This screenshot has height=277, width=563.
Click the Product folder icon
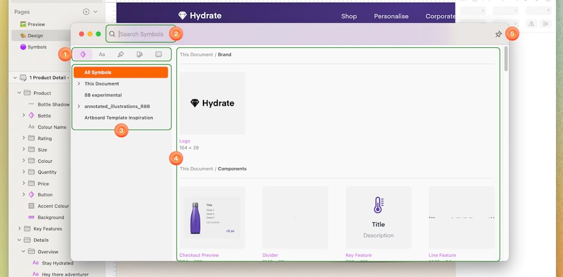tap(27, 93)
